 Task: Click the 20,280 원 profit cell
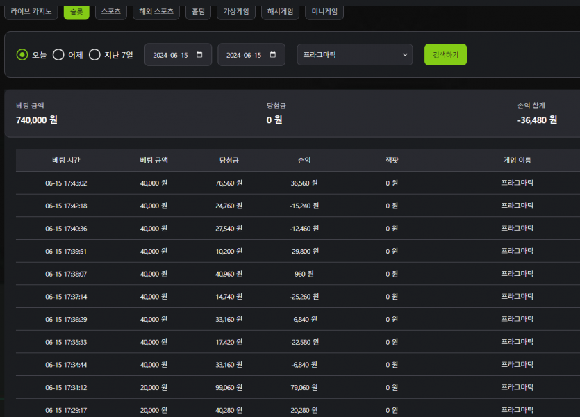pyautogui.click(x=304, y=410)
